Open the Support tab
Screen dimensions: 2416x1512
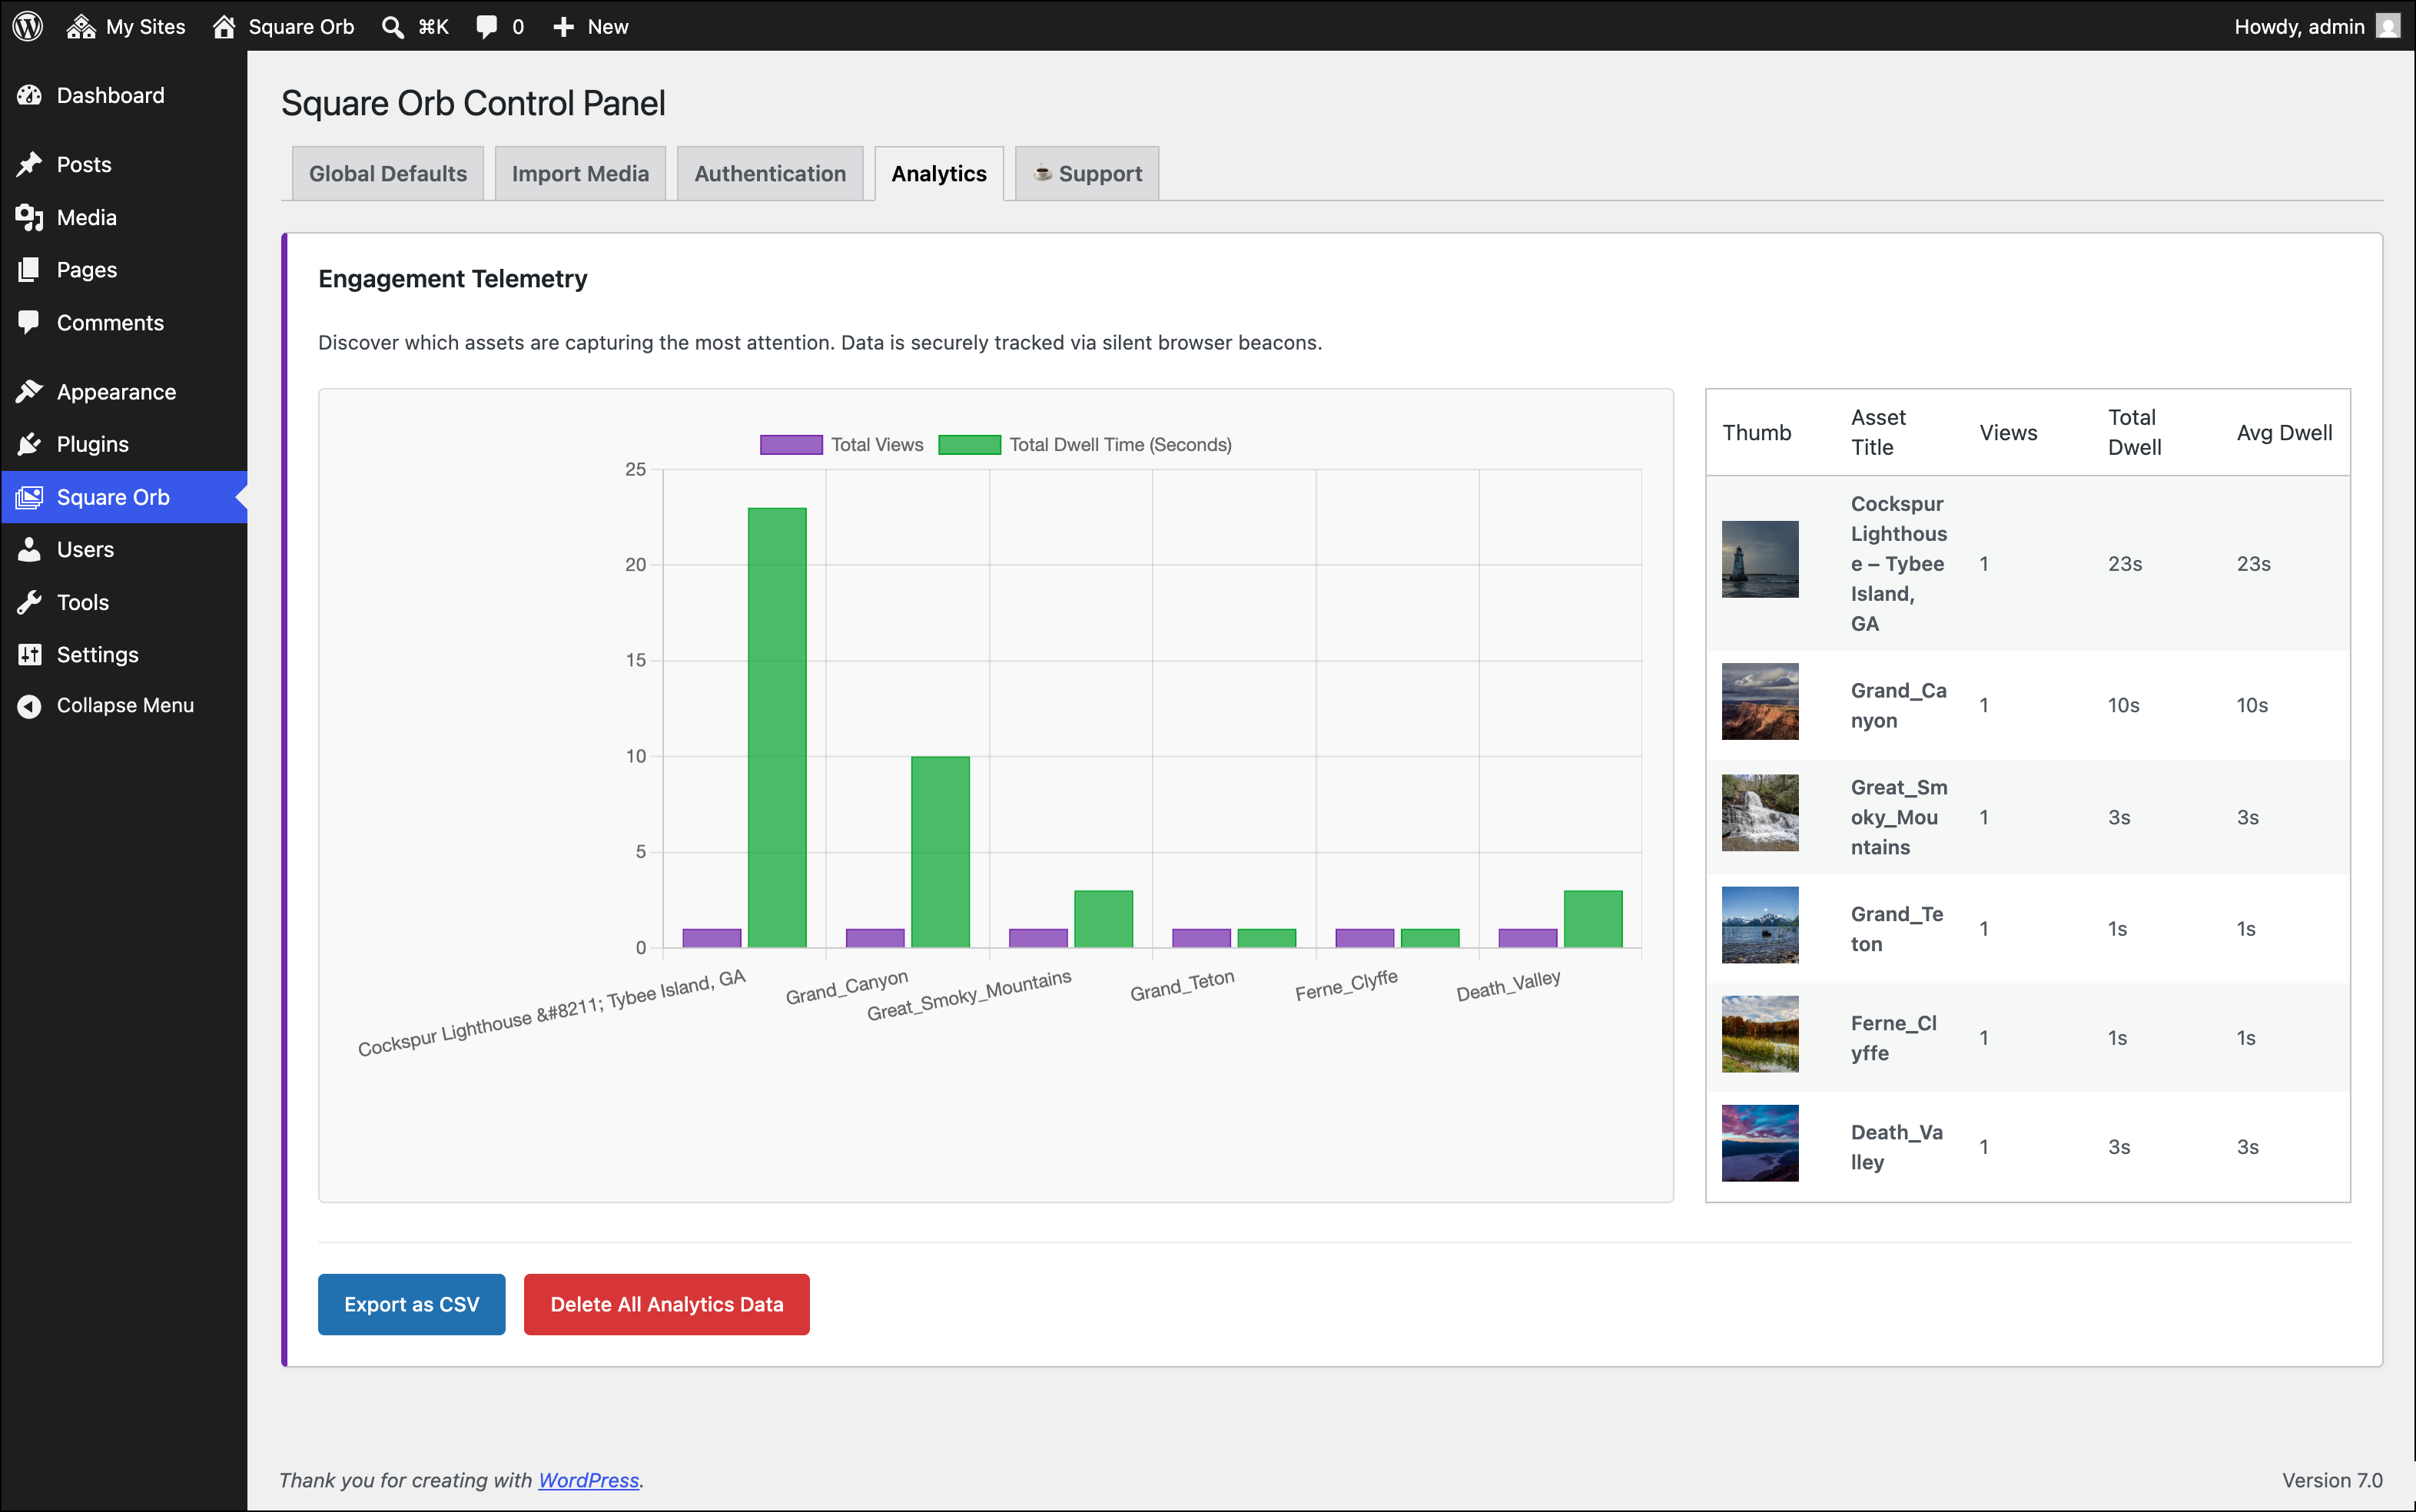point(1087,173)
